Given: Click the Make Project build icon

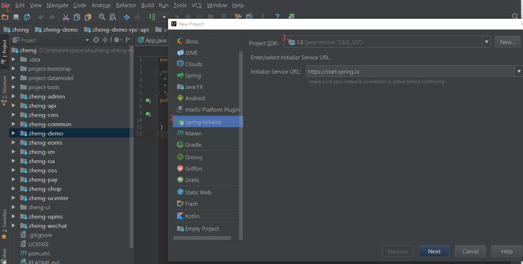Looking at the screenshot, I should [152, 17].
